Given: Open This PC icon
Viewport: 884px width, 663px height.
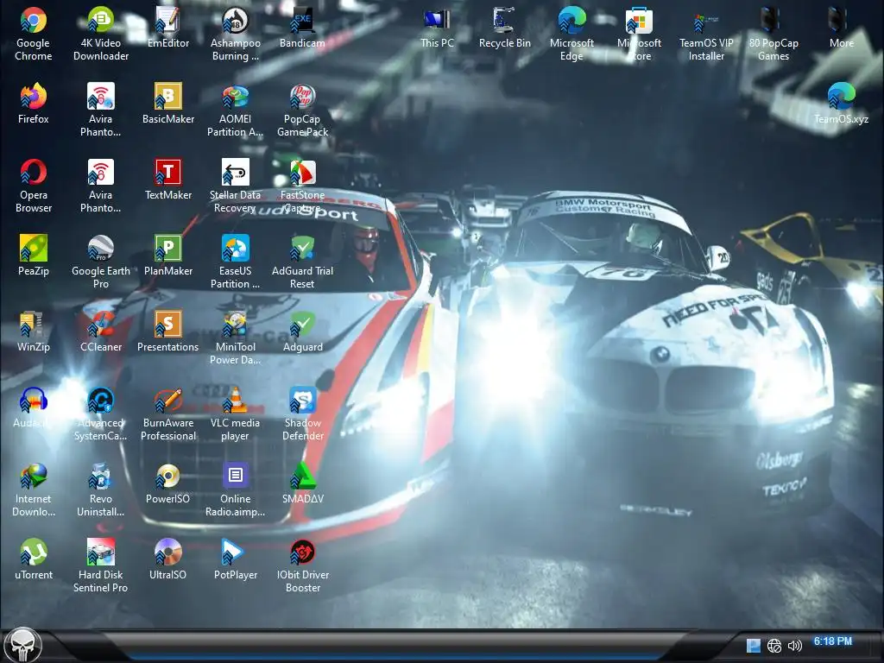Looking at the screenshot, I should pos(437,21).
